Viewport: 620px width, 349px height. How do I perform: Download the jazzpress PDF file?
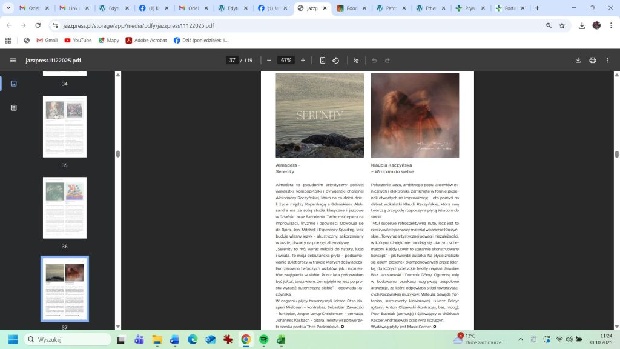click(x=578, y=61)
